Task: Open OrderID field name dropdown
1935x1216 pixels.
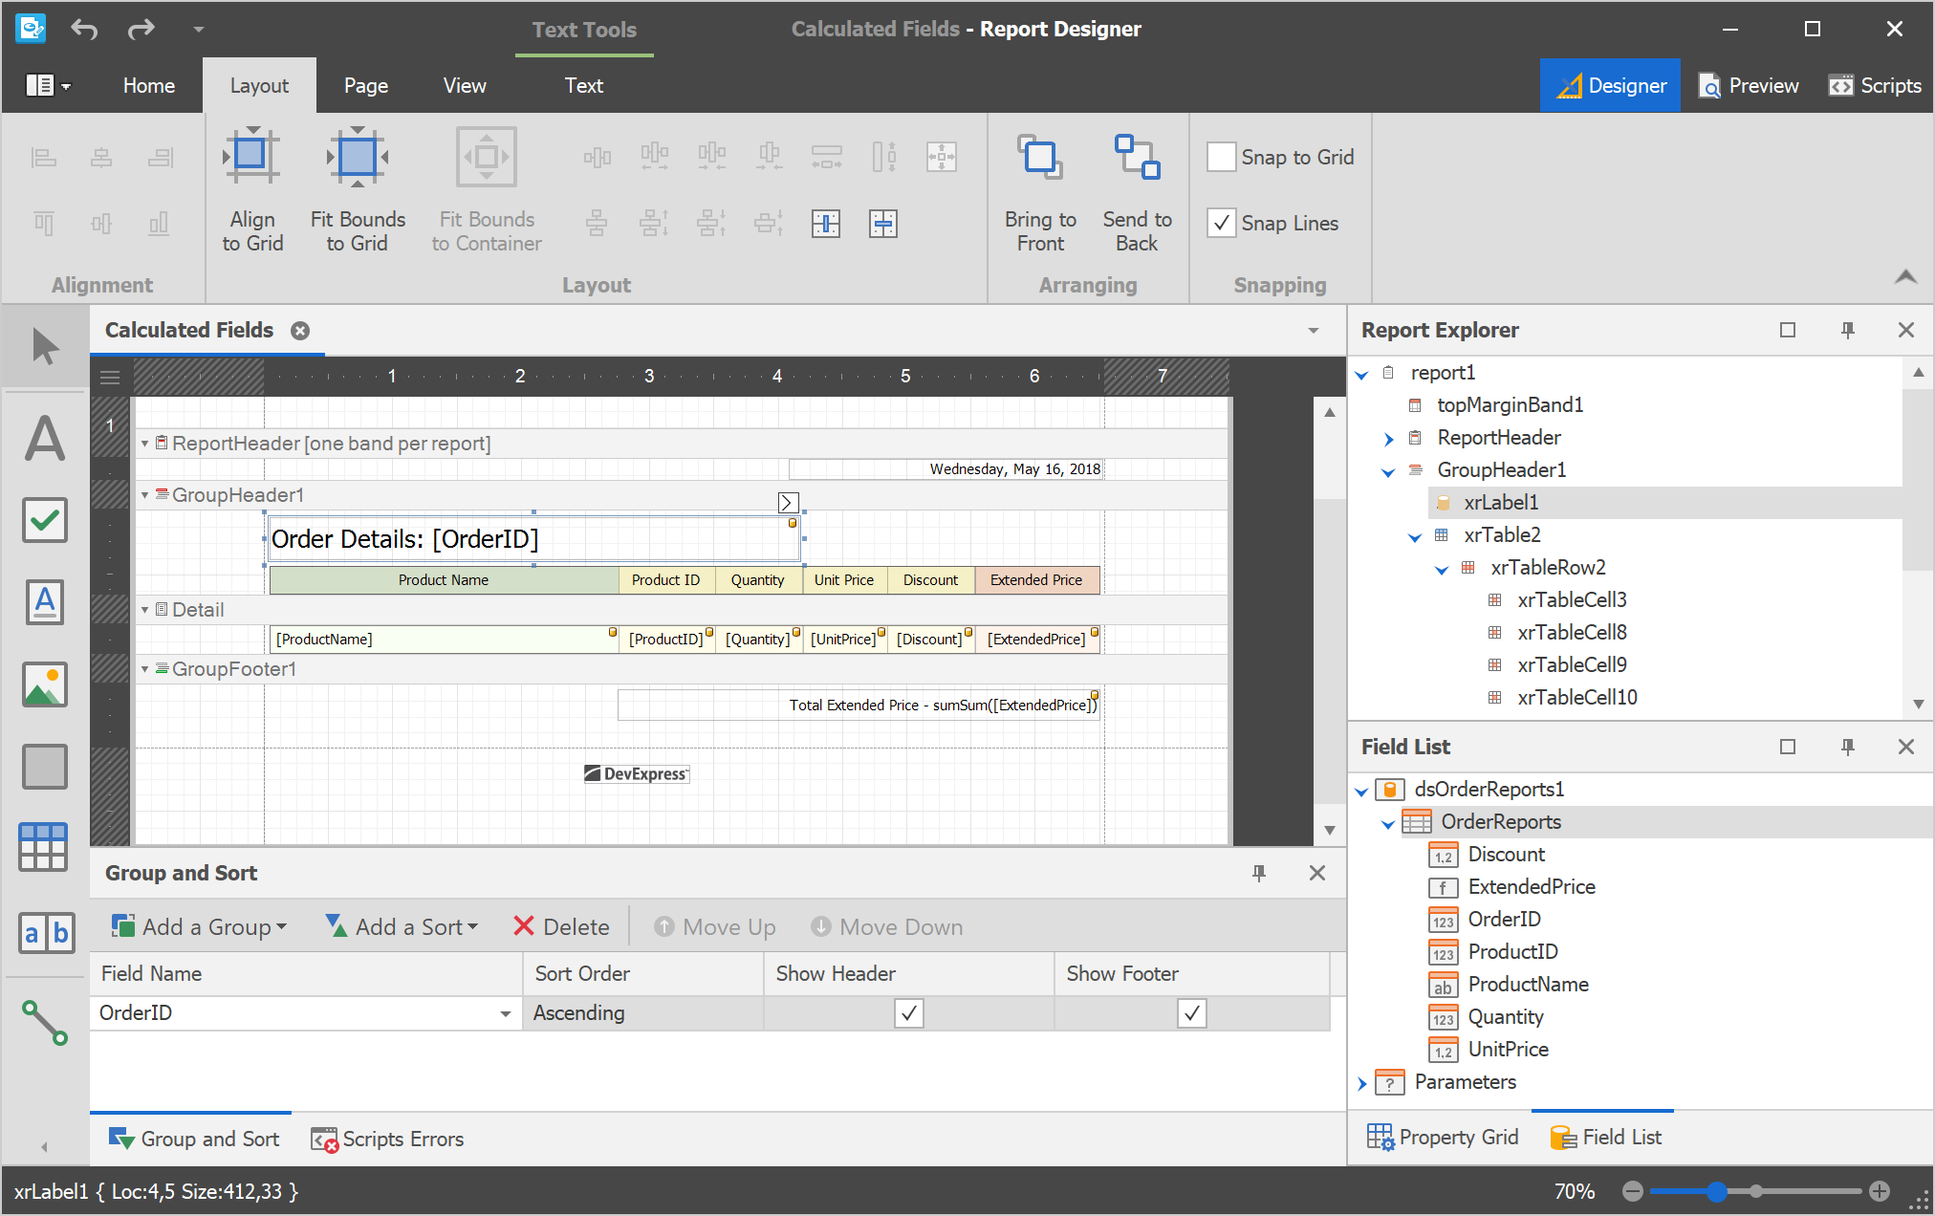Action: coord(505,1013)
